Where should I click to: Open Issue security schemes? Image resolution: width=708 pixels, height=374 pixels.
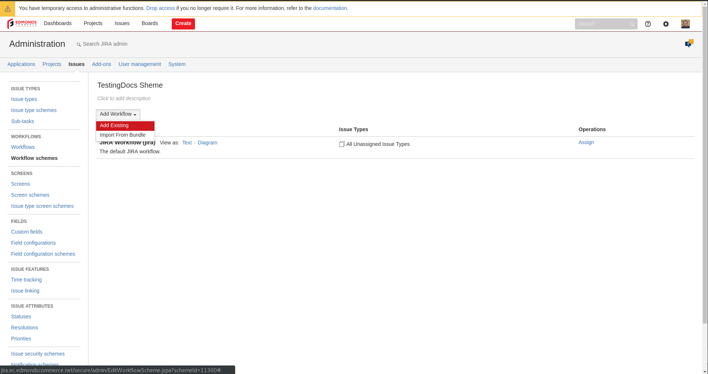pos(38,354)
